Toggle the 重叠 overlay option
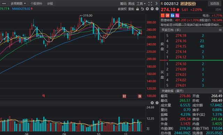 pos(131,9)
